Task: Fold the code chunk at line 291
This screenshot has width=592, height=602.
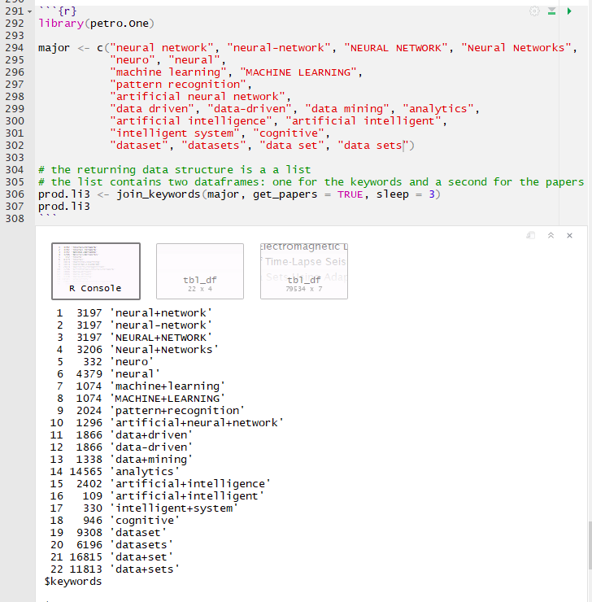Action: point(31,11)
